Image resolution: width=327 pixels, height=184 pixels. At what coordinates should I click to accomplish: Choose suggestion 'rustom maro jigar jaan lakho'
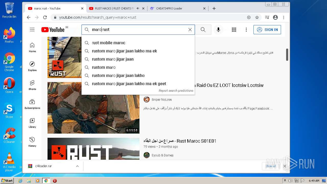[138, 76]
